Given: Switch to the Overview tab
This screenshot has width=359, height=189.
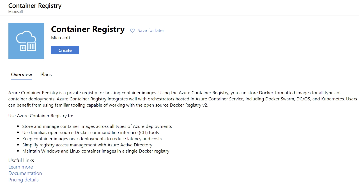Looking at the screenshot, I should point(22,75).
